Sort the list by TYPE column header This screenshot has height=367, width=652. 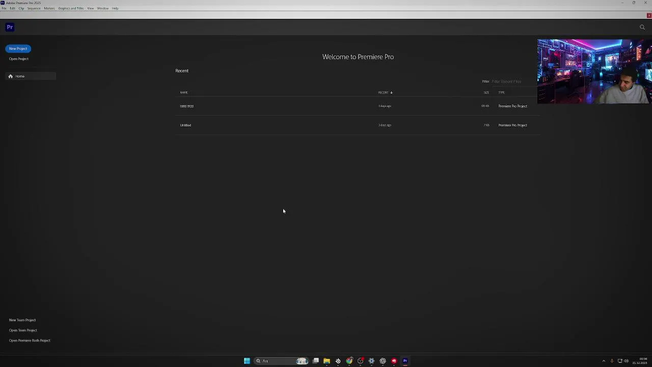[x=502, y=92]
